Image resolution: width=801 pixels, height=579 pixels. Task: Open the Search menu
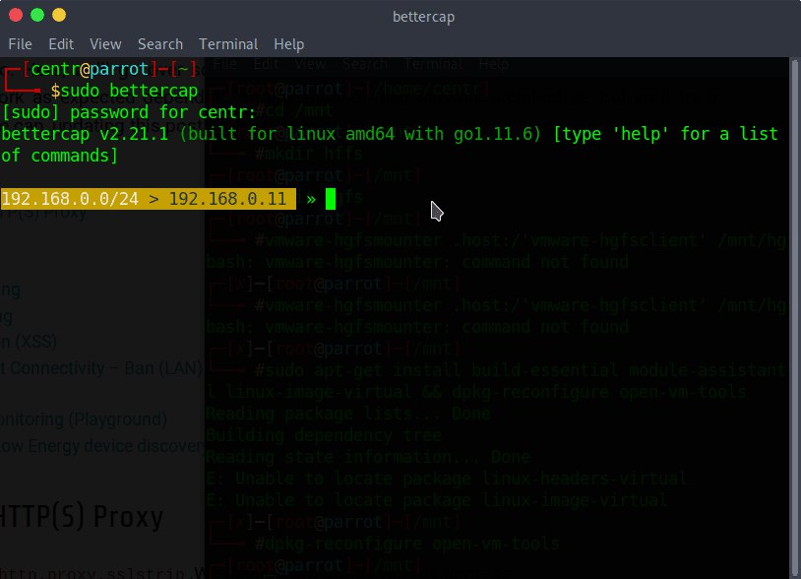tap(159, 44)
